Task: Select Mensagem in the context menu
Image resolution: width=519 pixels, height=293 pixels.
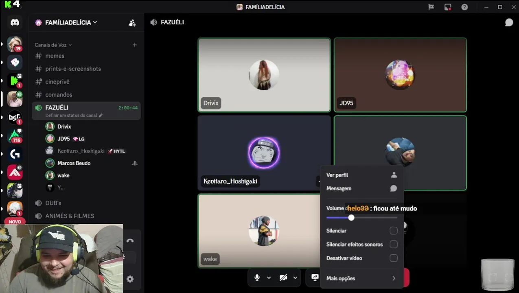Action: [361, 188]
